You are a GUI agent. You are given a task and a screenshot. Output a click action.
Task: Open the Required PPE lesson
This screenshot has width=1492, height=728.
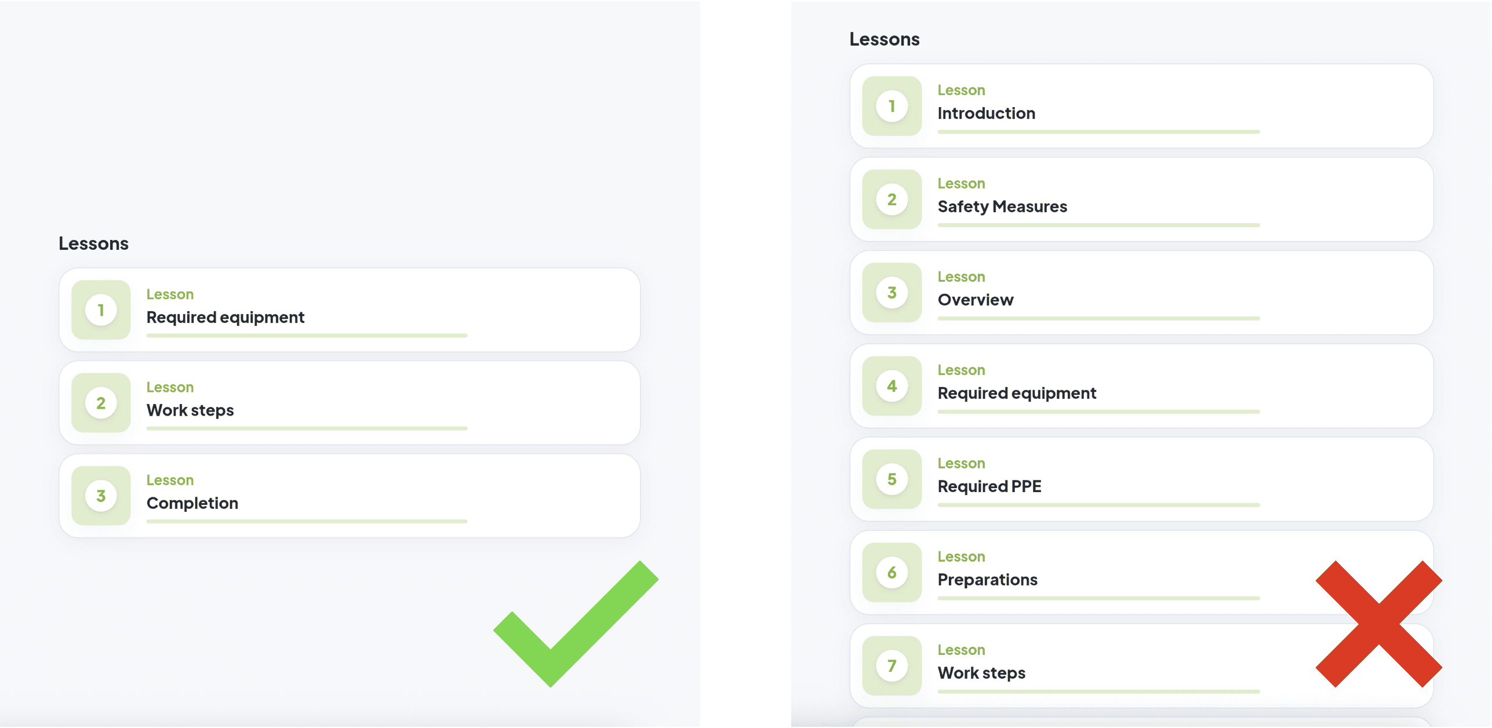click(989, 486)
